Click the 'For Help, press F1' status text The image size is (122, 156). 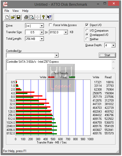15,151
